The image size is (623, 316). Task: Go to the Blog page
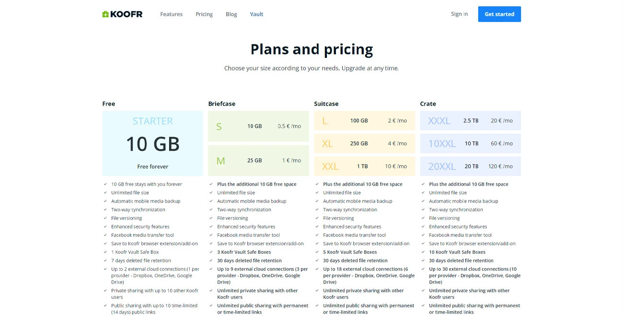pos(231,14)
